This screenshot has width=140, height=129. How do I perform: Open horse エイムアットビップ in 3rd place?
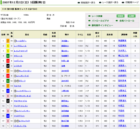21,51
